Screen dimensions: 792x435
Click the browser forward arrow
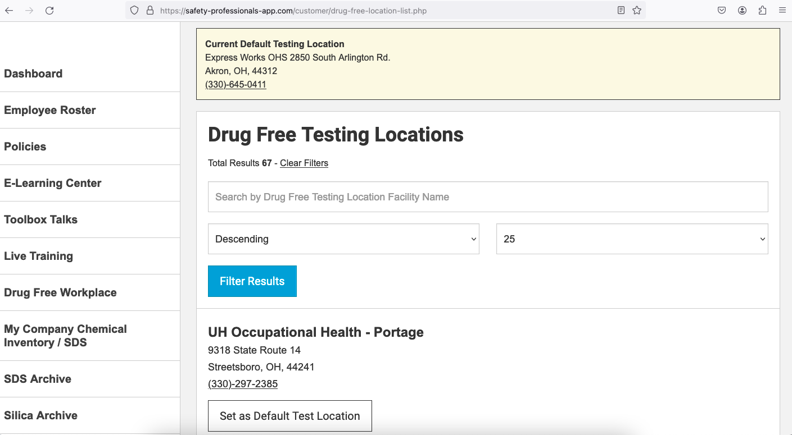click(29, 10)
